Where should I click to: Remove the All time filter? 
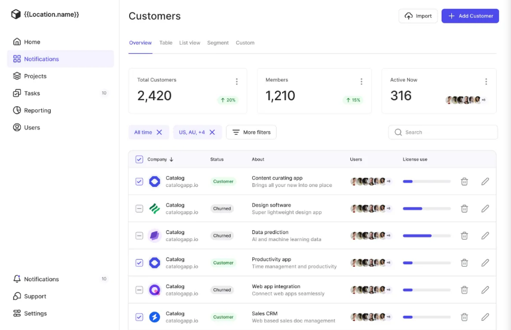(159, 132)
